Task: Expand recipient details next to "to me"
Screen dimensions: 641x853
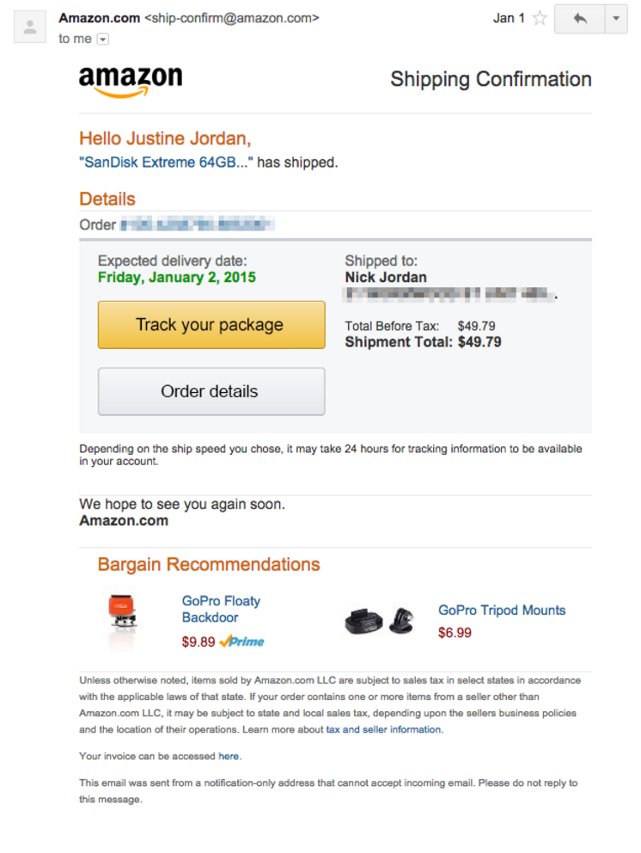Action: [103, 39]
